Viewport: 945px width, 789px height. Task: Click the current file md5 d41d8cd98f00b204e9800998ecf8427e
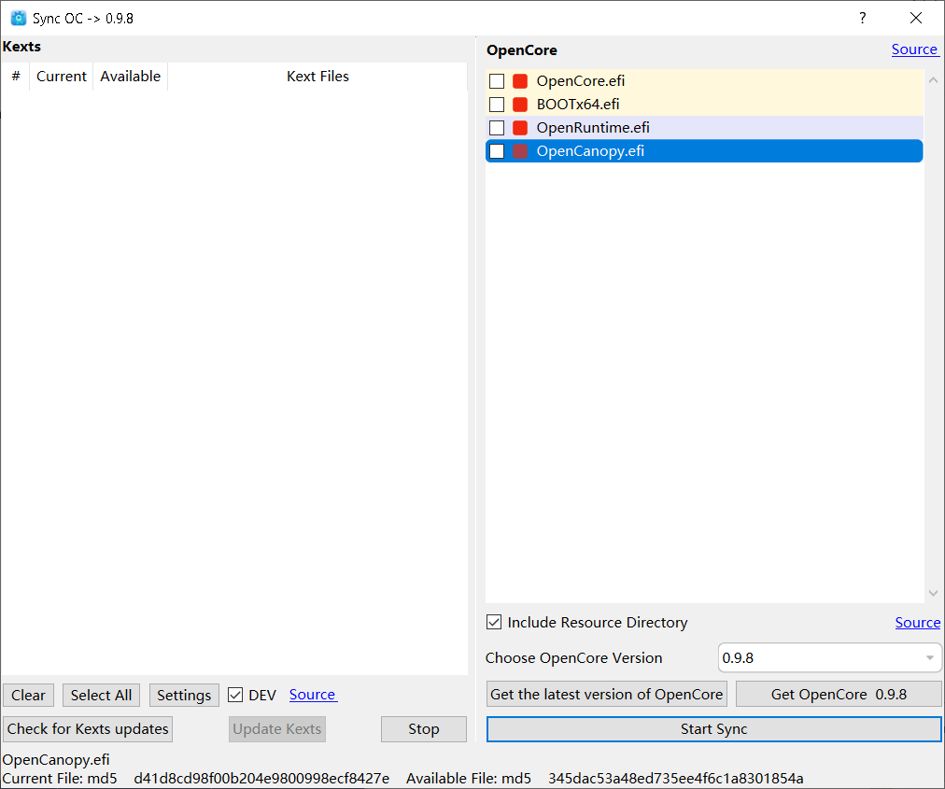click(x=261, y=778)
